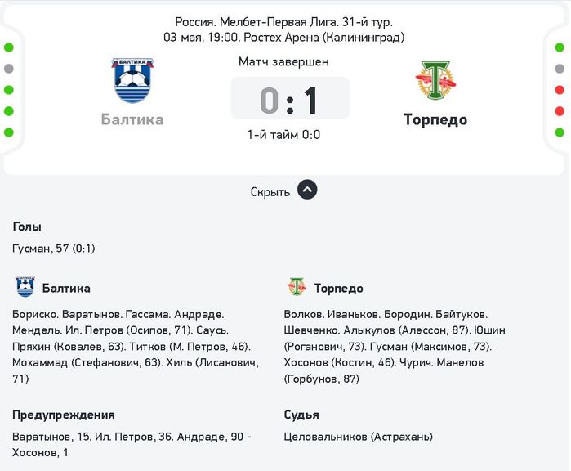Click the large Torpedo club crest
This screenshot has width=571, height=471.
pyautogui.click(x=435, y=80)
